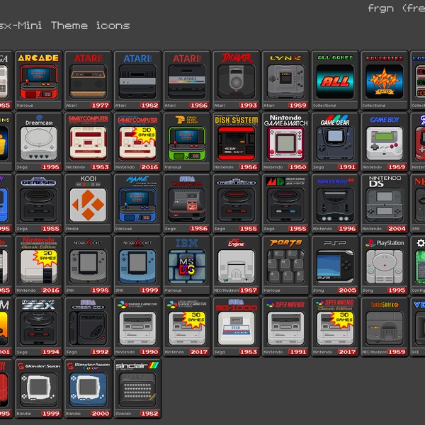This screenshot has height=425, width=425.
Task: Click the blue MAME arcade icon
Action: pyautogui.click(x=137, y=203)
